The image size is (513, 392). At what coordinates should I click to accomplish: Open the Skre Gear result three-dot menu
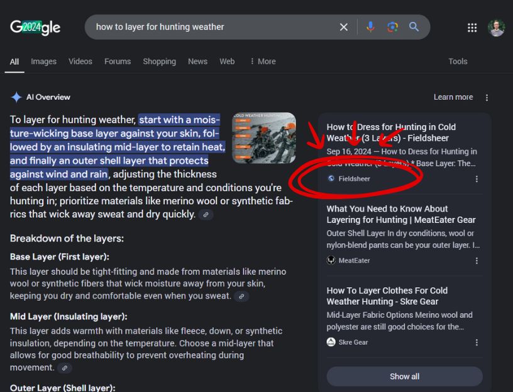[477, 342]
